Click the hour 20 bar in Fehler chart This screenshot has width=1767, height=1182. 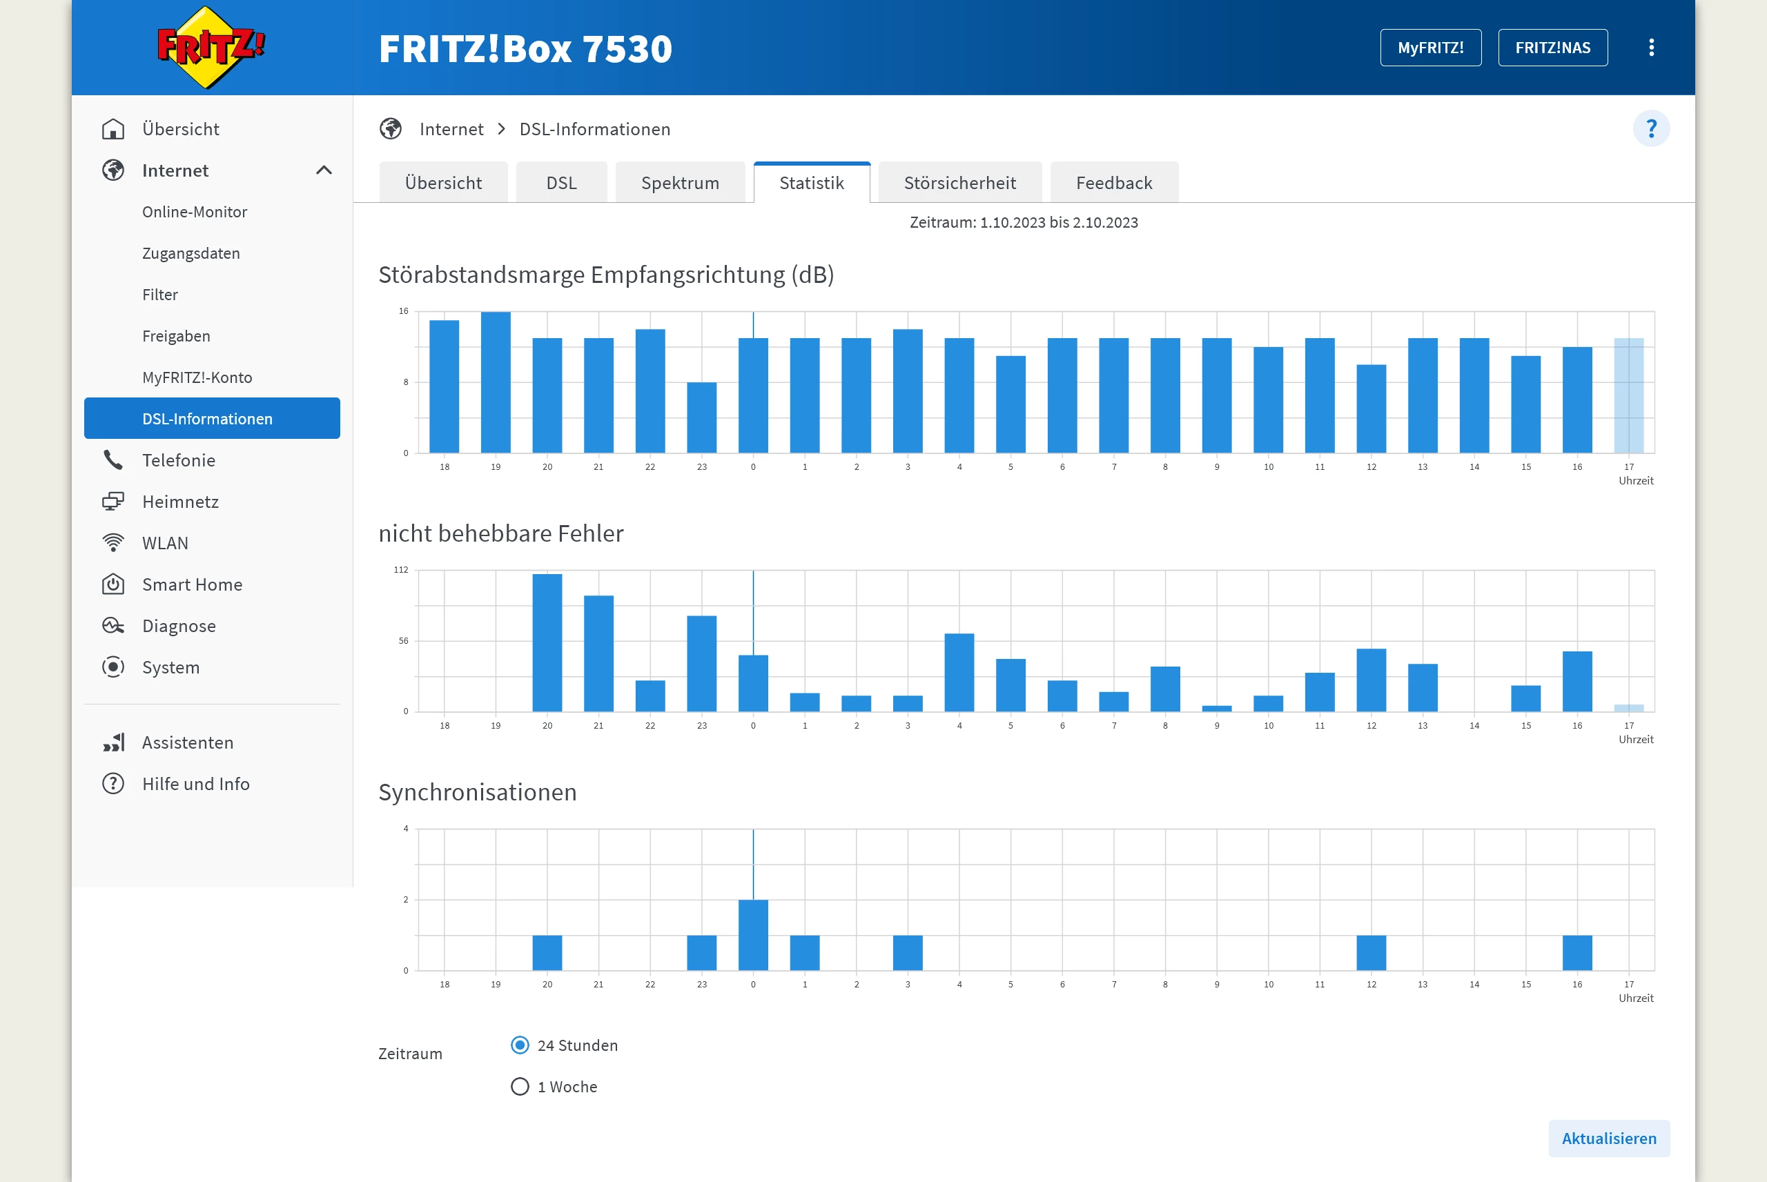(x=547, y=642)
